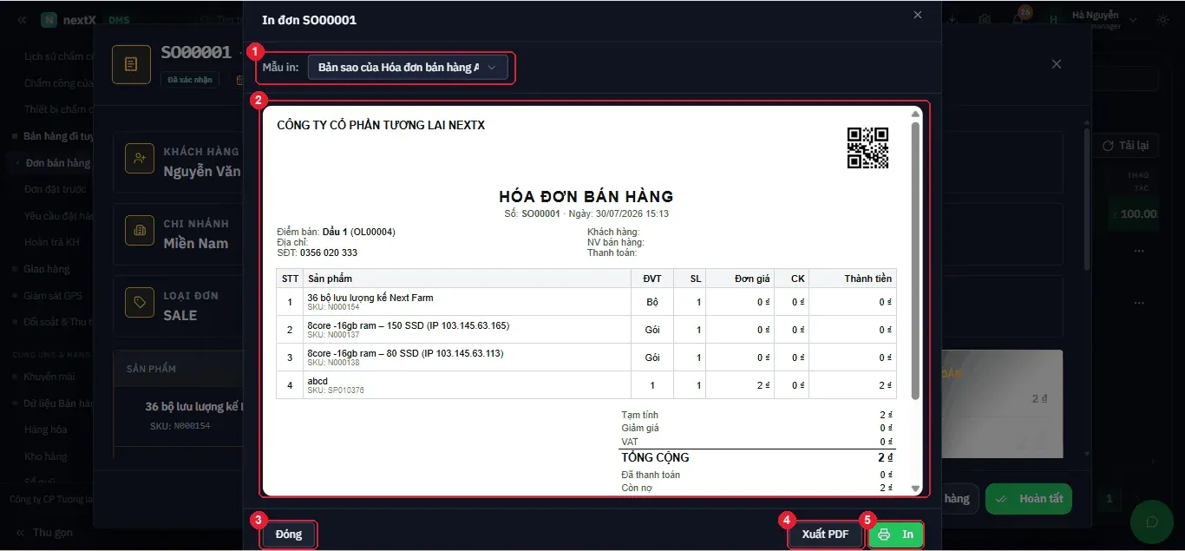Click the invoice preview vertical scrollbar
This screenshot has width=1185, height=551.
pyautogui.click(x=915, y=260)
